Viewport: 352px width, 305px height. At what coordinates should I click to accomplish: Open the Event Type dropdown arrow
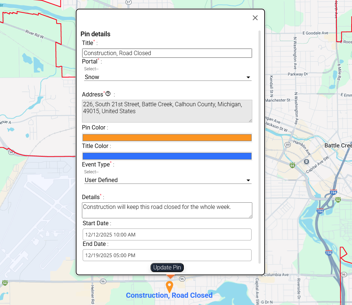tap(248, 180)
